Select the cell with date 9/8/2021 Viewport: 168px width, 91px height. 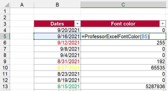(x=57, y=49)
